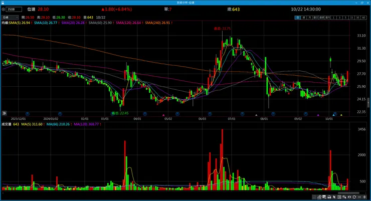Click the 月 circle marker near 06/03
The height and width of the screenshot is (201, 371).
coord(210,114)
